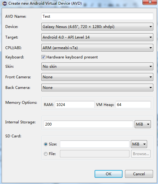Change SD Card size unit dropdown
Image resolution: width=158 pixels, height=184 pixels.
[139, 144]
